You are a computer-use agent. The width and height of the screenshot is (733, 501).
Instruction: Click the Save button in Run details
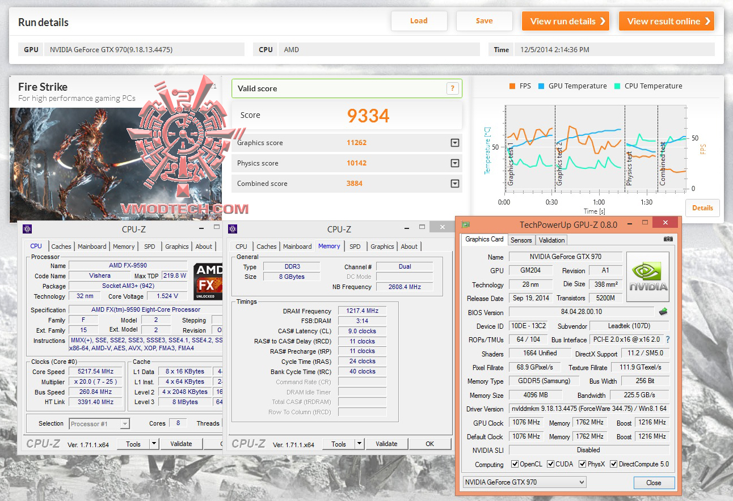coord(485,21)
